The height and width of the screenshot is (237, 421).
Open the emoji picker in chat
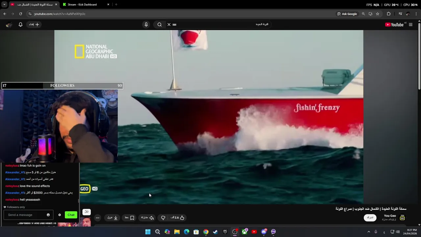(x=48, y=215)
